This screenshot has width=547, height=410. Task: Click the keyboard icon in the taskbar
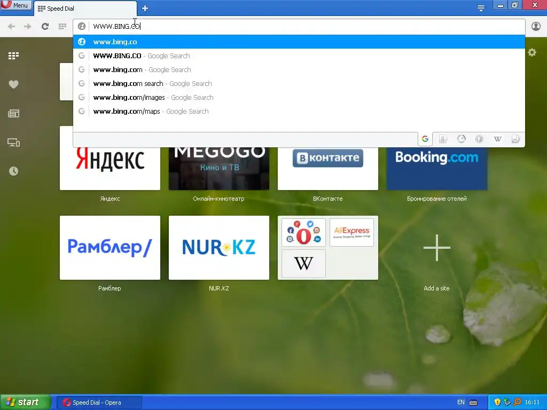point(473,403)
